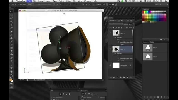Select the Brush tool
The width and height of the screenshot is (178, 100).
(11, 35)
